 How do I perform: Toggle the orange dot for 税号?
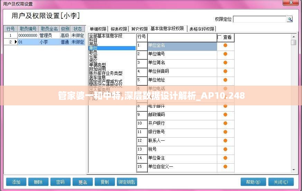[x=225, y=149]
